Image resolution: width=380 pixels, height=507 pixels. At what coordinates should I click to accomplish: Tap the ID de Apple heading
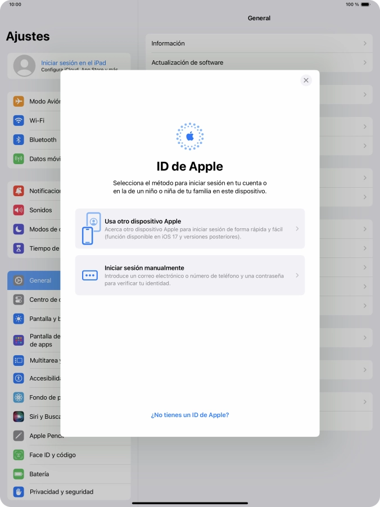click(190, 166)
